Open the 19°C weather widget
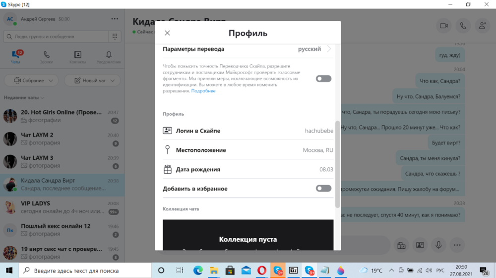This screenshot has width=496, height=278. click(372, 271)
